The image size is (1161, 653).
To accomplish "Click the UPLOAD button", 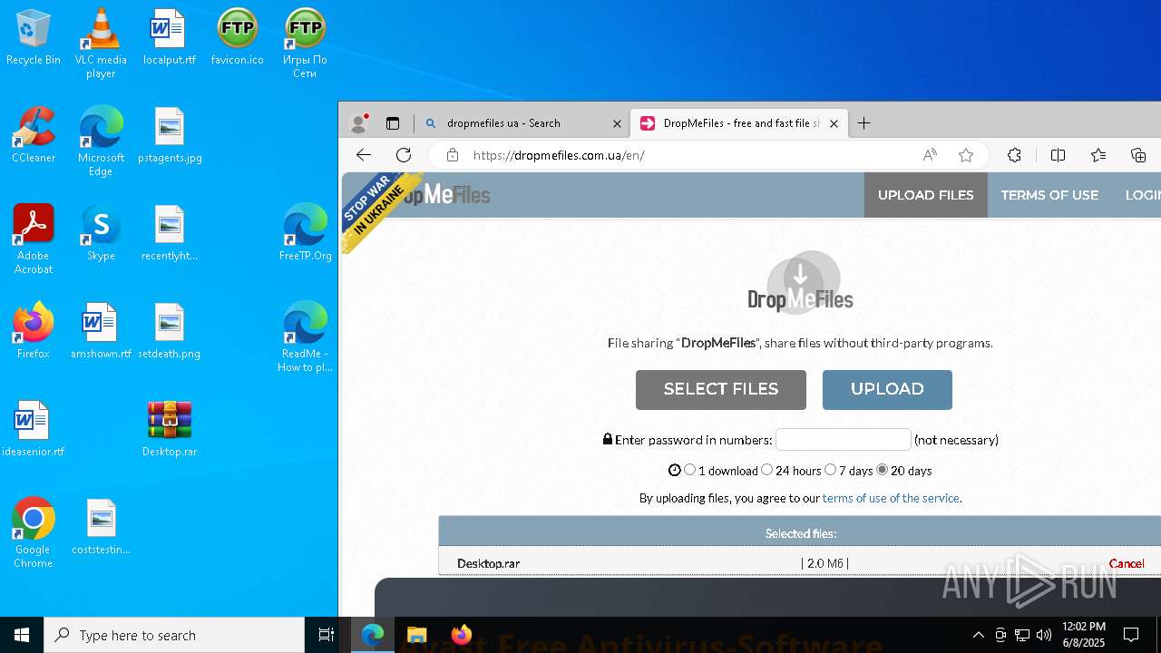I will click(x=887, y=389).
